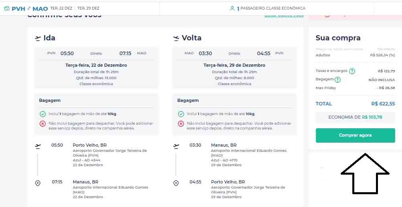402x207 pixels.
Task: Open the PVH MAO route summary
Action: (x=29, y=8)
